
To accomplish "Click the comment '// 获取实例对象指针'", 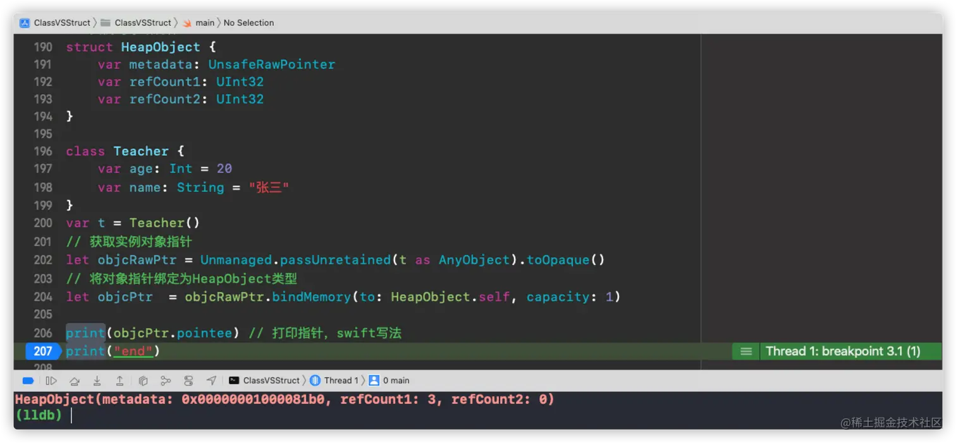I will click(129, 242).
